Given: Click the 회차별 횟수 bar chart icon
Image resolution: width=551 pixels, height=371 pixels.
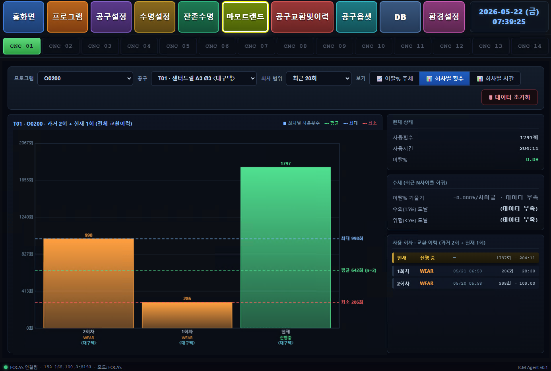Looking at the screenshot, I should point(429,79).
